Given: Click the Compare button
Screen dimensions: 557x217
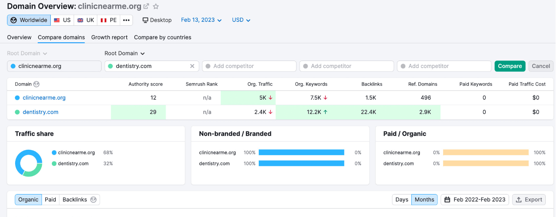Looking at the screenshot, I should 510,66.
